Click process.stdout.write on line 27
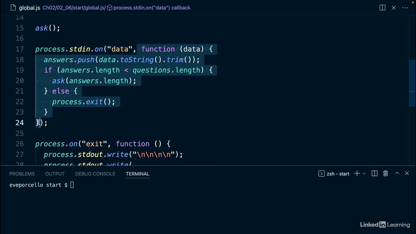 [86, 155]
